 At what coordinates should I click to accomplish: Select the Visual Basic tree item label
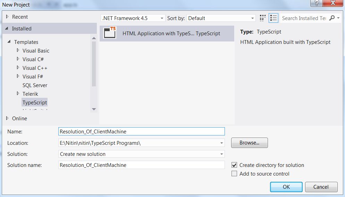36,51
